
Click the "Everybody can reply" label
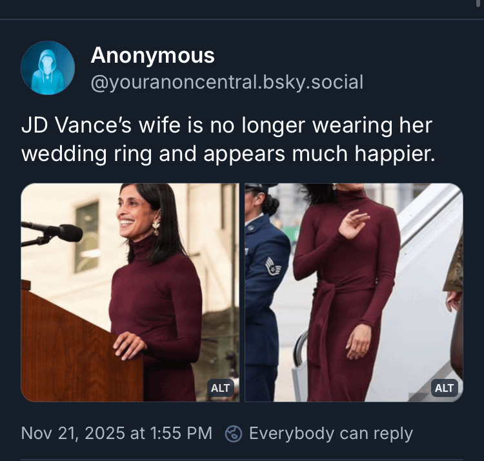330,433
